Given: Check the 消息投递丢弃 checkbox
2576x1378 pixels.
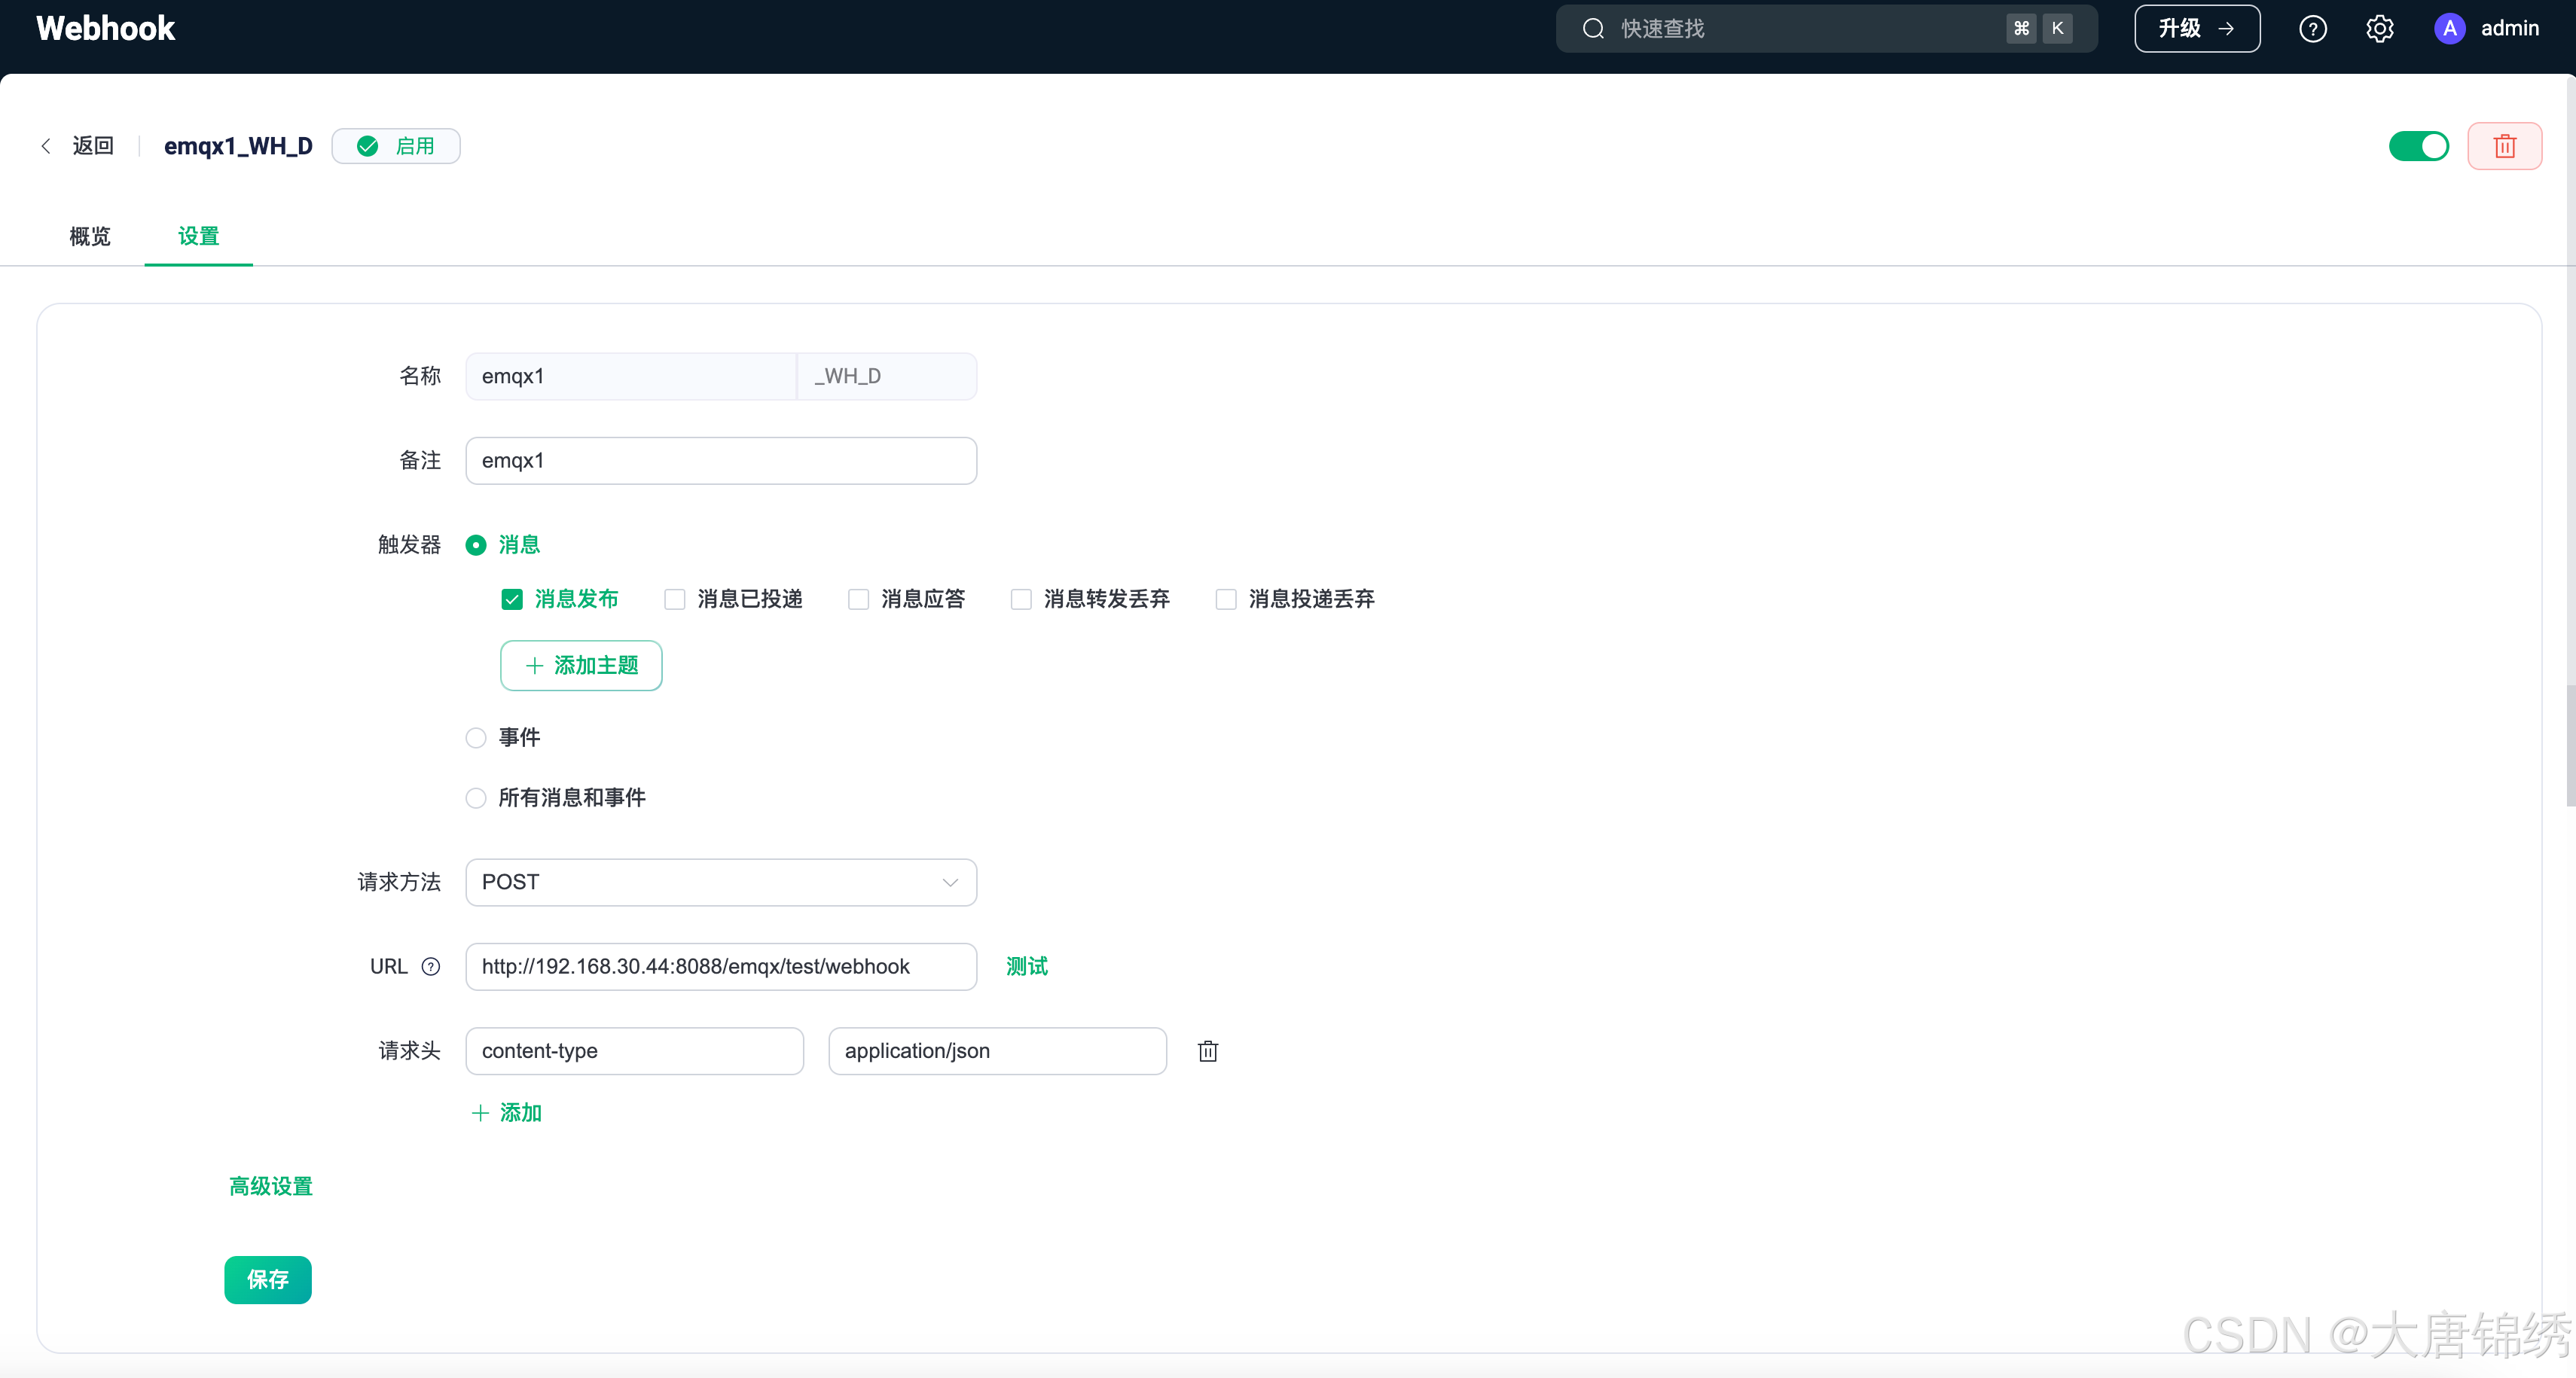Looking at the screenshot, I should coord(1226,599).
